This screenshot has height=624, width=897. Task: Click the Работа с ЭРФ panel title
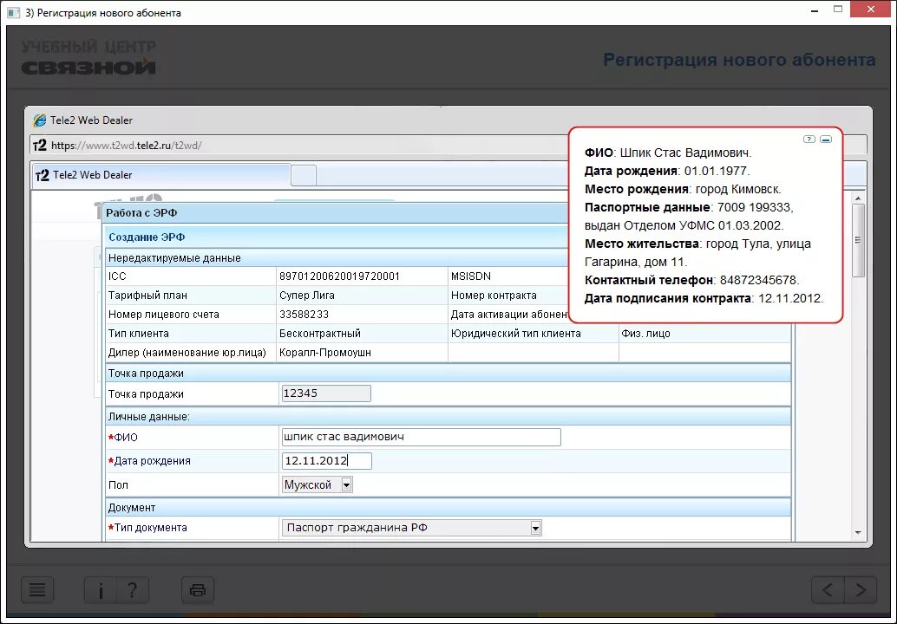(141, 212)
